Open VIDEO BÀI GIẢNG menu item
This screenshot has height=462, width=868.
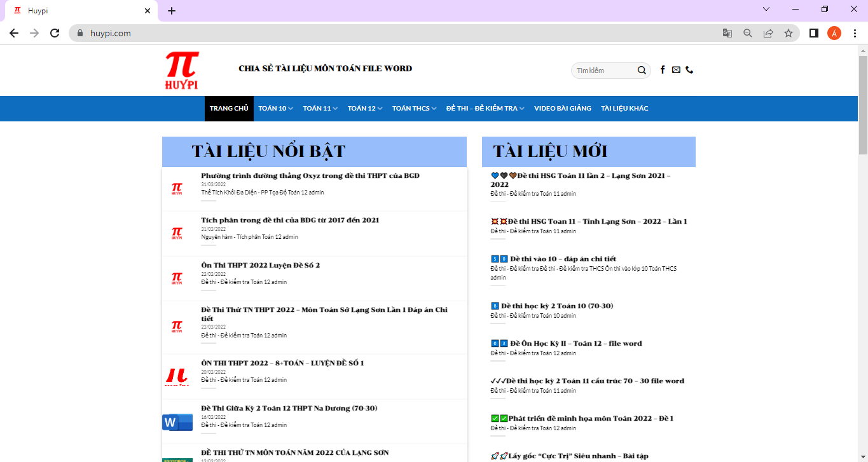[563, 109]
